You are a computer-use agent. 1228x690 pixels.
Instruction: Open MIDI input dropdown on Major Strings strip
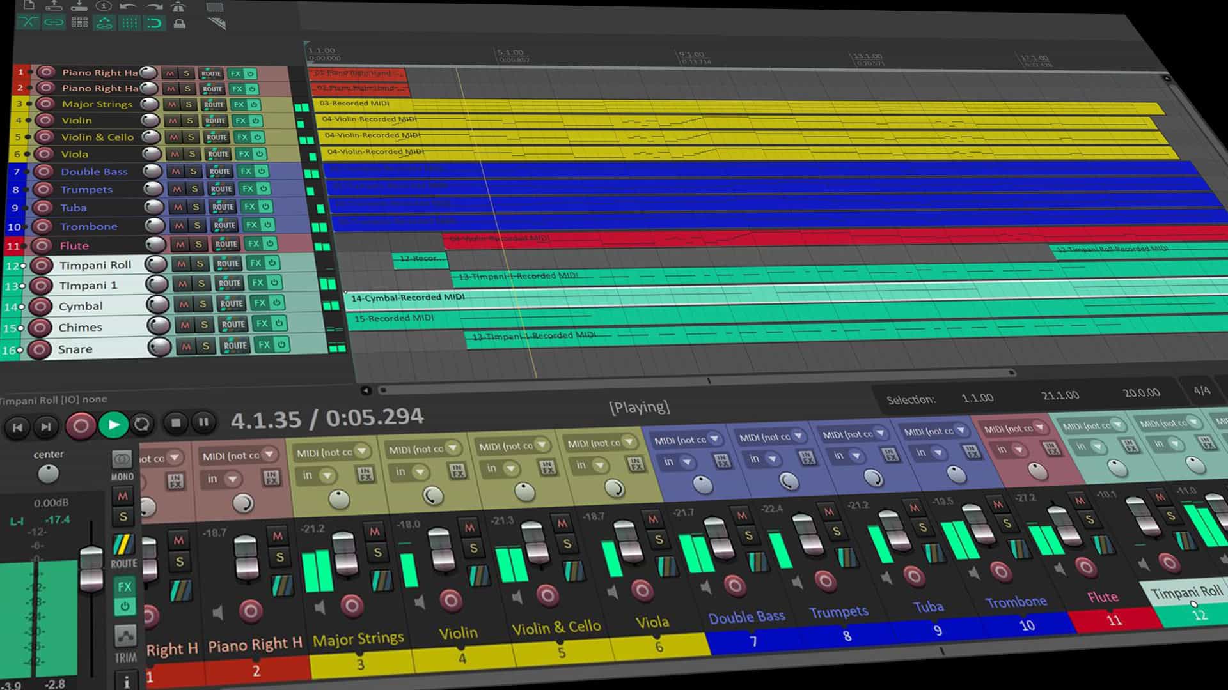point(363,451)
